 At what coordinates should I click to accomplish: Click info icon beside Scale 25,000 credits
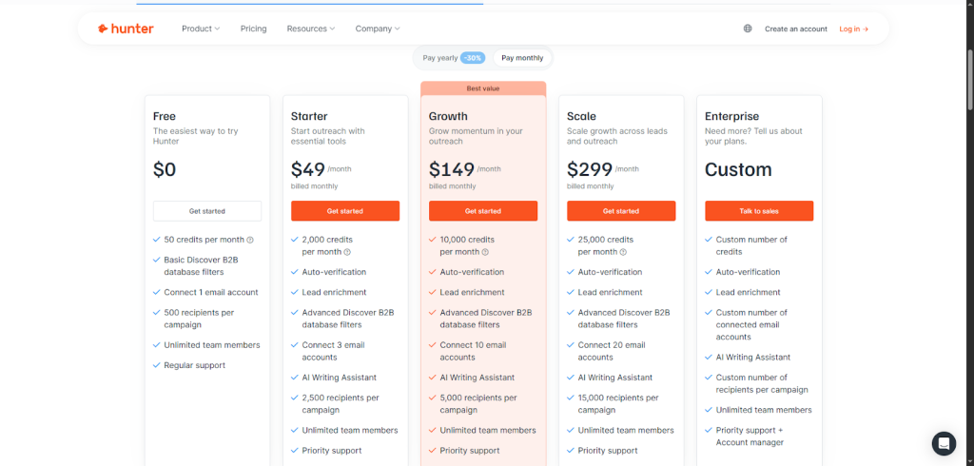623,252
